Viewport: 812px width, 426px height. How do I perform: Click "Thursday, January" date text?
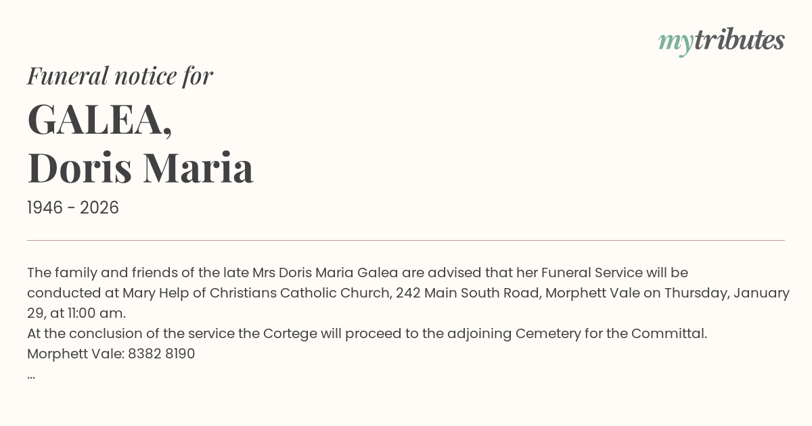point(727,293)
